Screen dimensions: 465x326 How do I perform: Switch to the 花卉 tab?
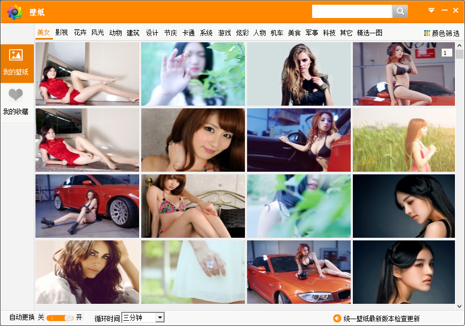pyautogui.click(x=80, y=33)
